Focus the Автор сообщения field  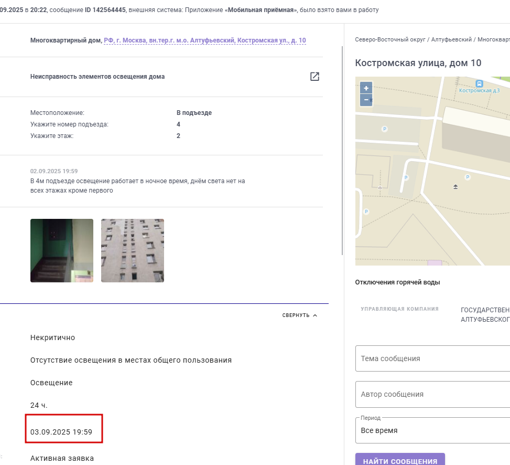432,394
